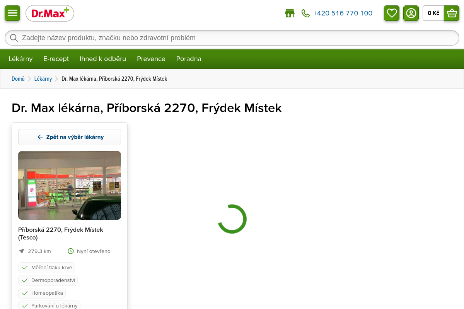Viewport: 464px width, 309px height.
Task: Open the E-recept menu item
Action: click(56, 59)
